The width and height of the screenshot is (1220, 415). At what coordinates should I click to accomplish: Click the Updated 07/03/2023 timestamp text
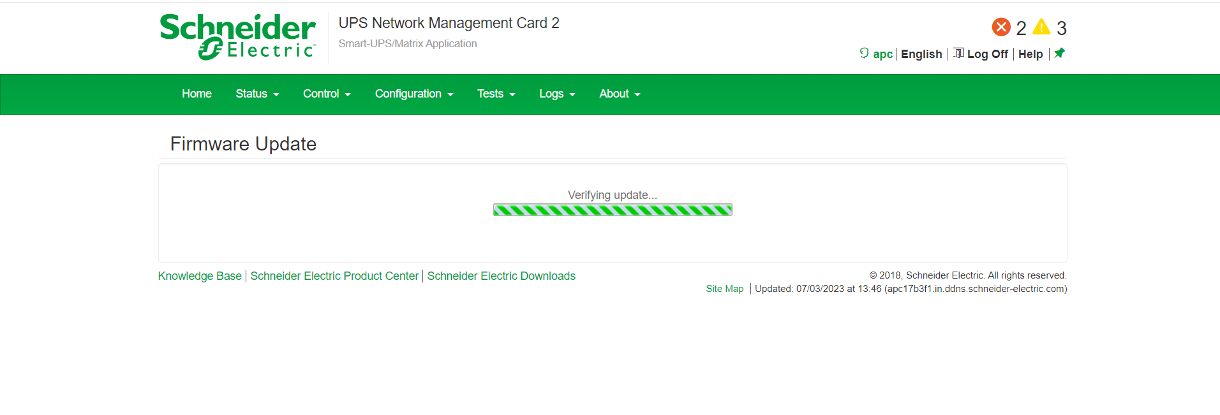point(911,289)
